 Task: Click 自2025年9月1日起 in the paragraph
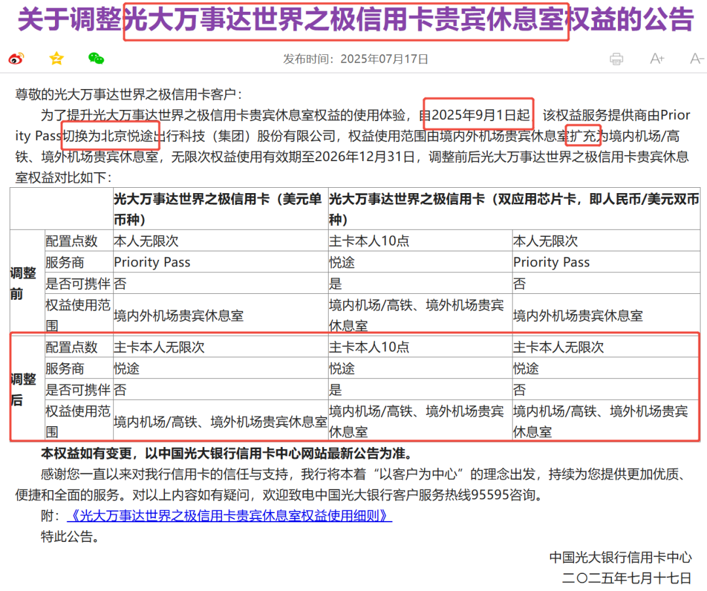[x=475, y=115]
